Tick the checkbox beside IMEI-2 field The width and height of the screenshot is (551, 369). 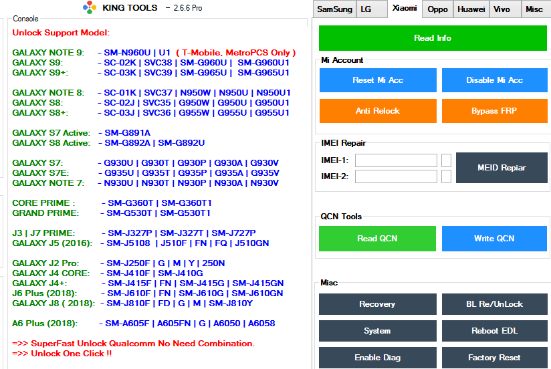pyautogui.click(x=446, y=176)
